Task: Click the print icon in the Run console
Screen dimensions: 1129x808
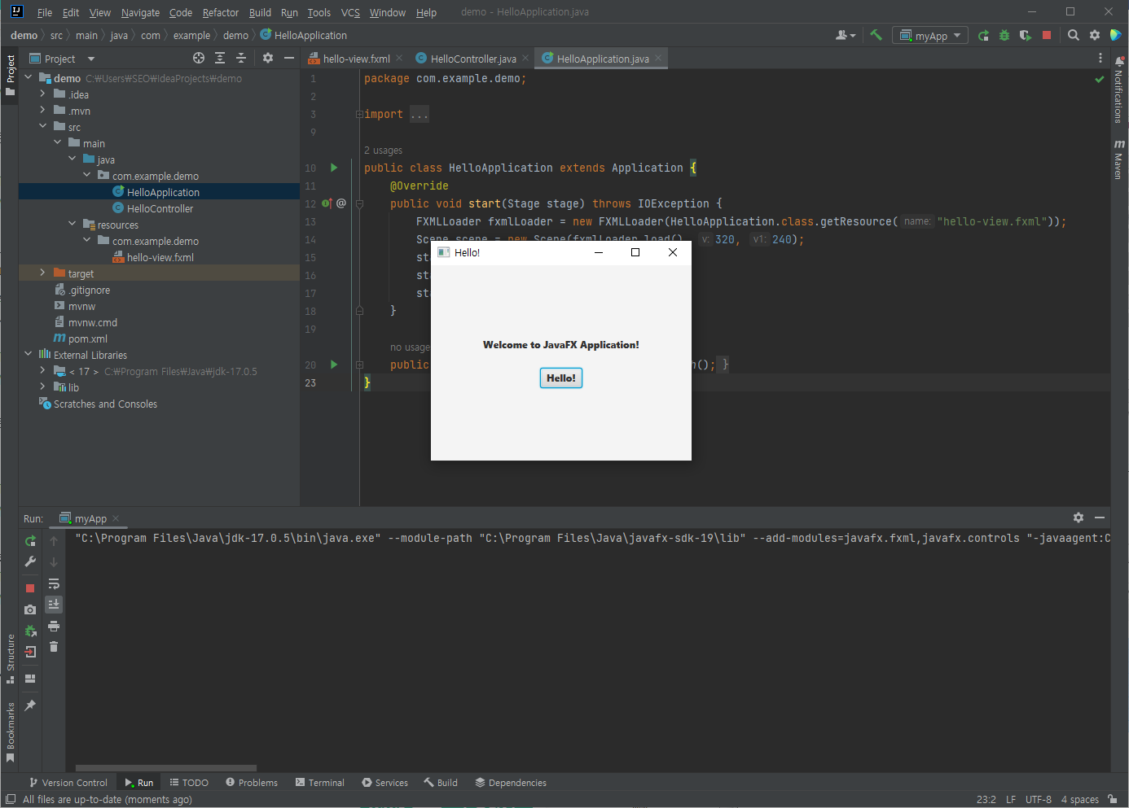Action: [54, 626]
